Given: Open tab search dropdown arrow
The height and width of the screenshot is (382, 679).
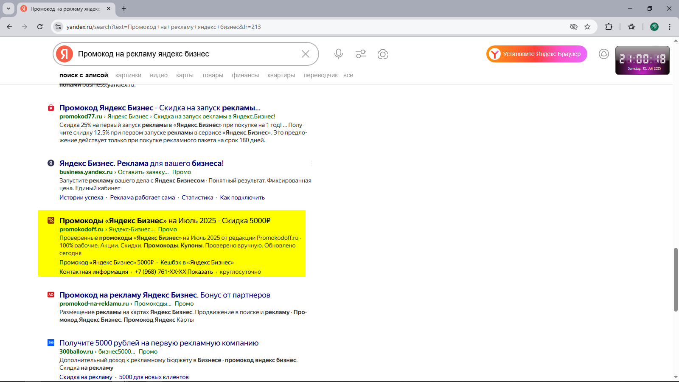Looking at the screenshot, I should [8, 8].
